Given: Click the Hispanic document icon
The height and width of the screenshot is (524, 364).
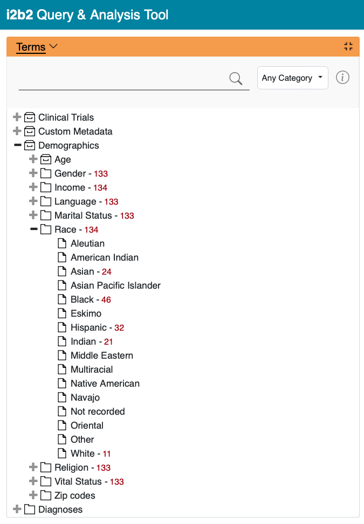Looking at the screenshot, I should pos(62,327).
